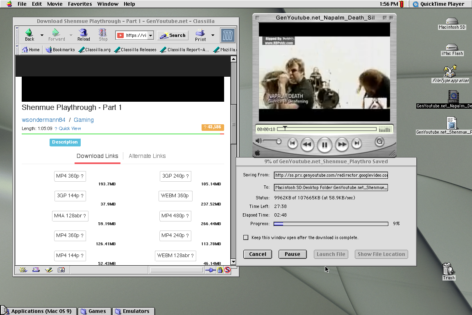Click the QuickTime fast forward button
This screenshot has width=472, height=315.
click(342, 144)
